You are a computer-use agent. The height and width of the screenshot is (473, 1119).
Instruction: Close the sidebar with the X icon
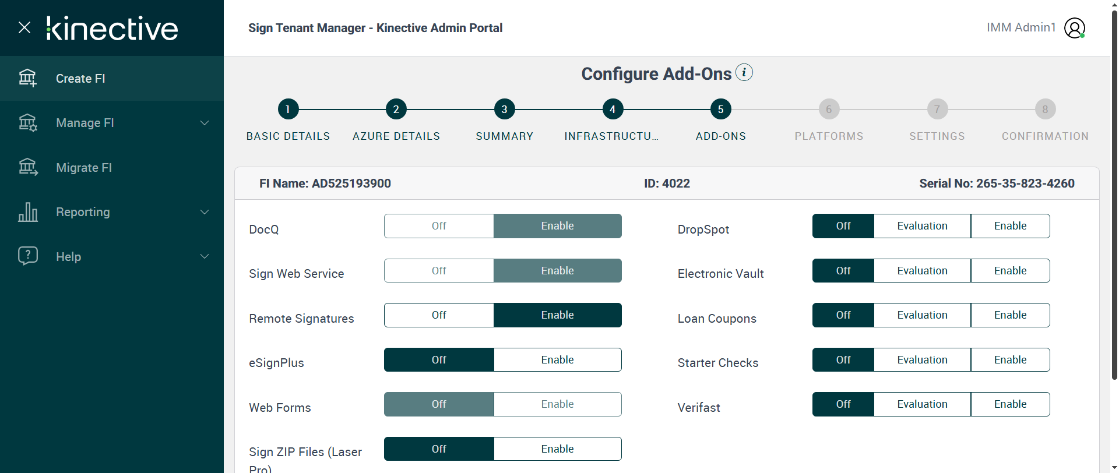pyautogui.click(x=24, y=27)
